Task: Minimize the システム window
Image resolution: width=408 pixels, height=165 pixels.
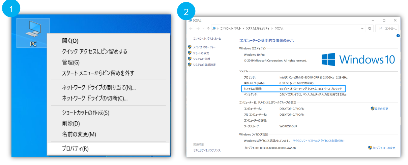Action: (373, 20)
